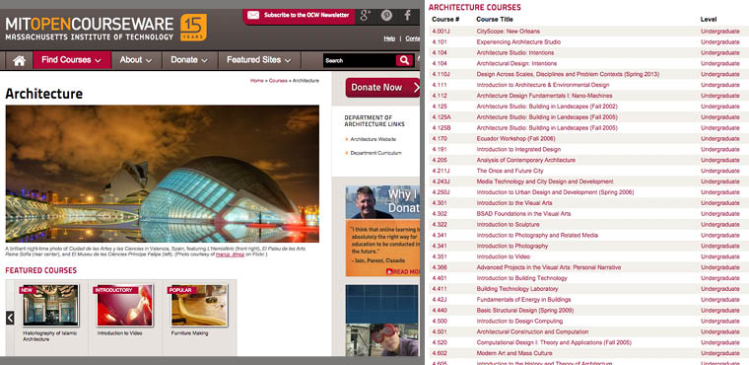
Task: Click the Valencia night photo
Action: (x=163, y=174)
